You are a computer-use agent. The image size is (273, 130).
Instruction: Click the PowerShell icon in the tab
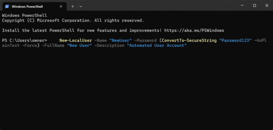click(7, 6)
